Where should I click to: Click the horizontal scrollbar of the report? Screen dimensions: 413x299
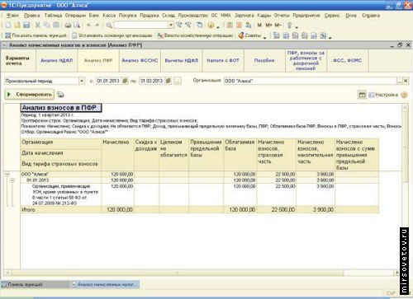178,273
